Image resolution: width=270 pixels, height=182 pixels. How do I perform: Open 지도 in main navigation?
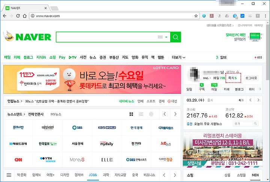(125, 57)
